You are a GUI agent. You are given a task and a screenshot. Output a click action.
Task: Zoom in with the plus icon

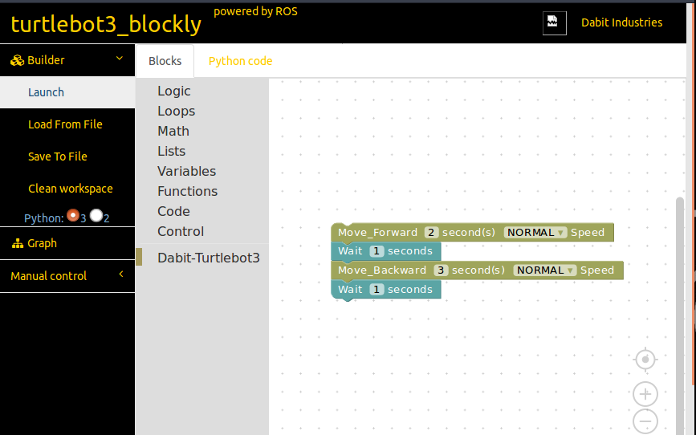645,394
